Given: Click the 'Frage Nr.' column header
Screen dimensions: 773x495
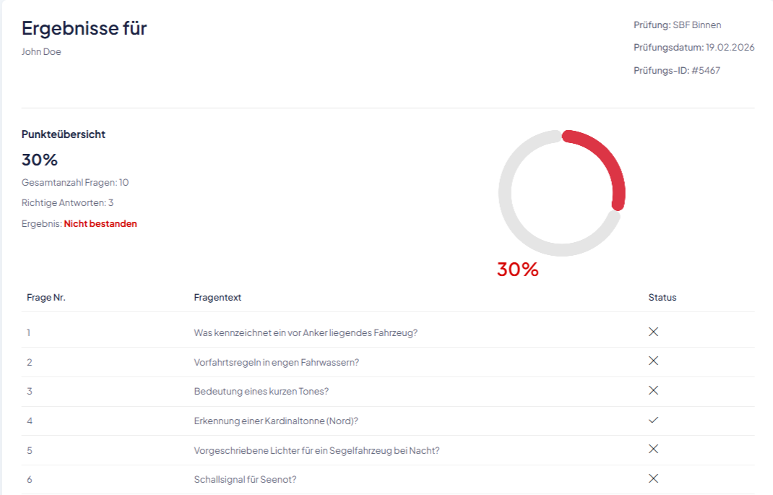Looking at the screenshot, I should (x=46, y=297).
